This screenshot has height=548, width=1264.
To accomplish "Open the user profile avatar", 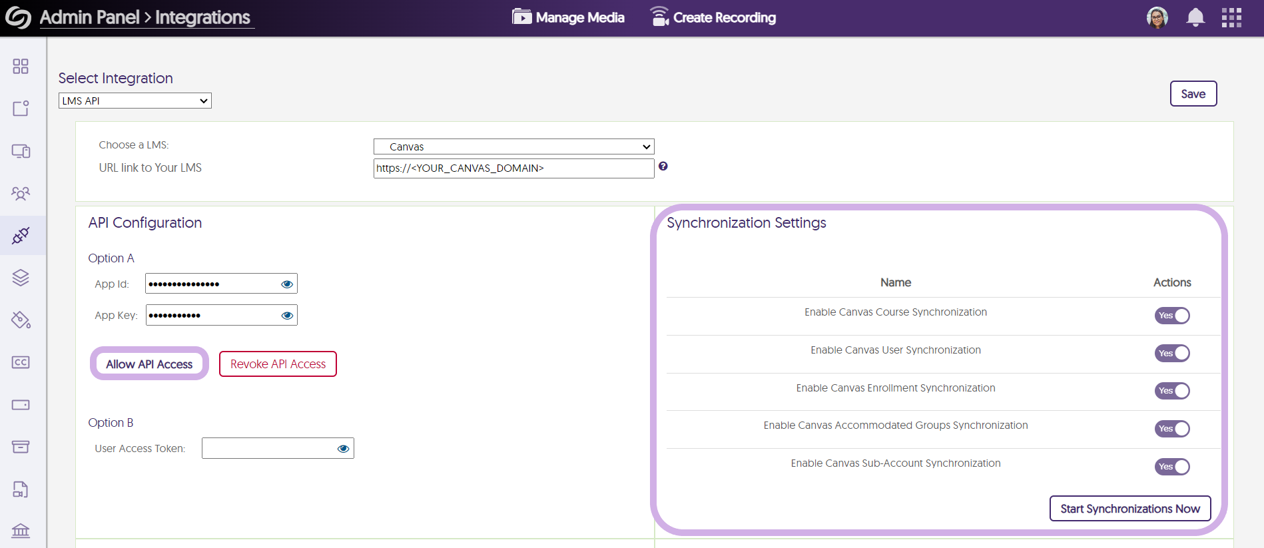I will (x=1157, y=17).
